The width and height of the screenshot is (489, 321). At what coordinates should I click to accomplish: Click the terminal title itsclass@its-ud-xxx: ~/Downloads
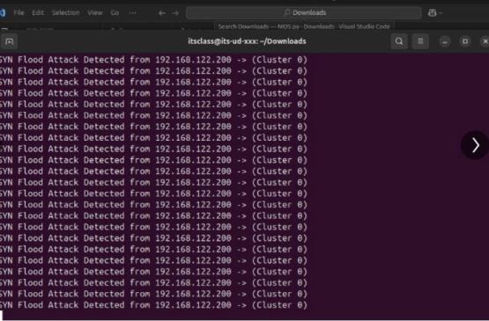(247, 41)
